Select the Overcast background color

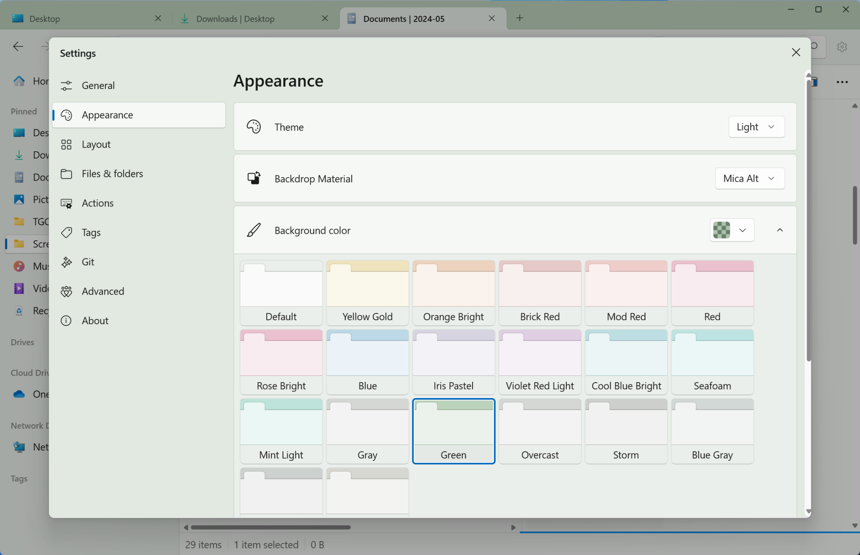[540, 431]
